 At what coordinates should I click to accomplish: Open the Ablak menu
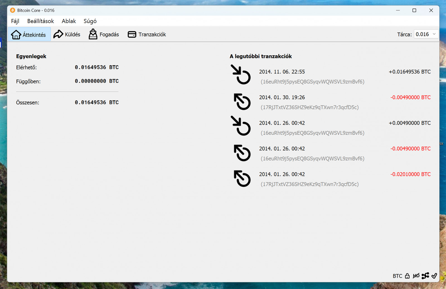69,21
